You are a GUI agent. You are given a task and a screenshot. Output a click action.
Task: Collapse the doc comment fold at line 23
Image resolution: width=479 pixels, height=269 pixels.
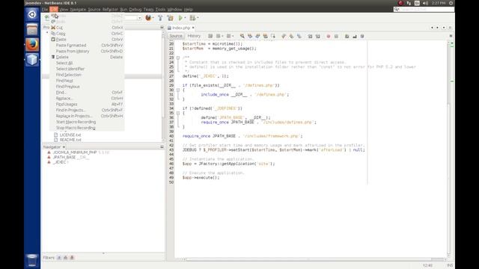point(178,58)
